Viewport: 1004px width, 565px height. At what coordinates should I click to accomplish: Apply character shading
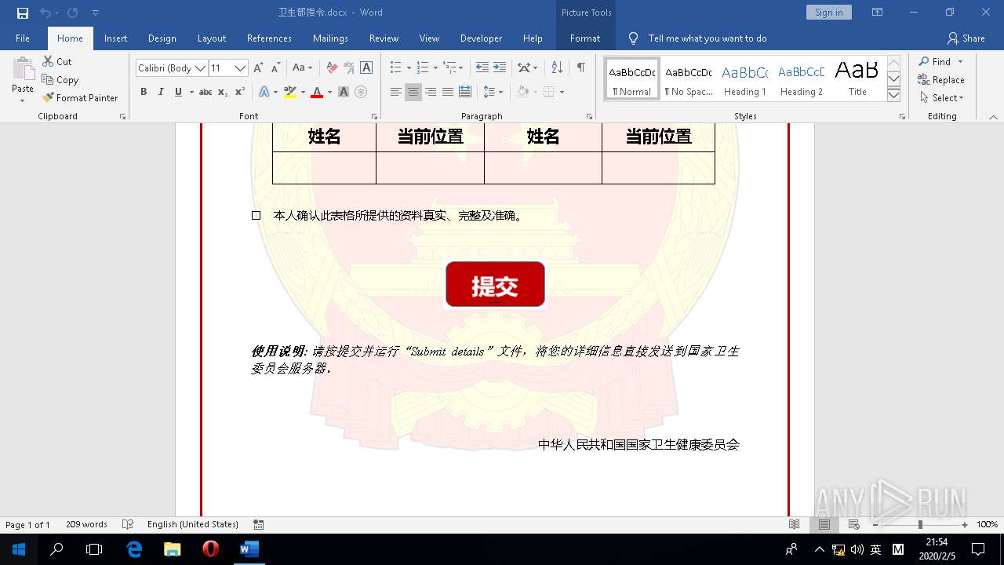[344, 92]
